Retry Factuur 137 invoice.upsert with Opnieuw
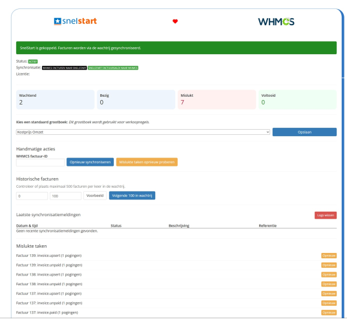 click(329, 294)
